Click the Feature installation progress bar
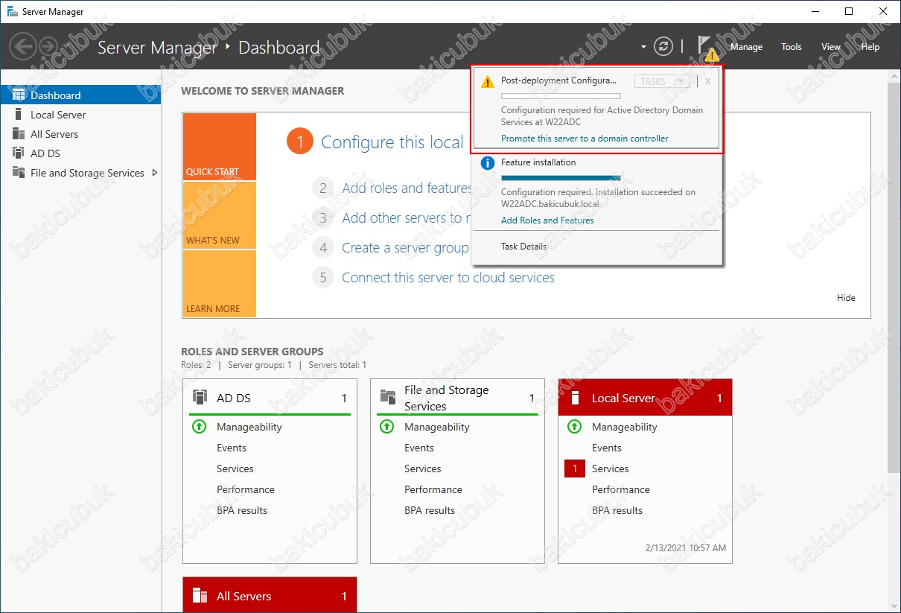 coord(561,178)
